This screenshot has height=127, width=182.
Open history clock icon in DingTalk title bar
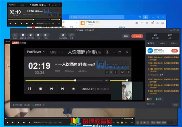pyautogui.click(x=140, y=17)
